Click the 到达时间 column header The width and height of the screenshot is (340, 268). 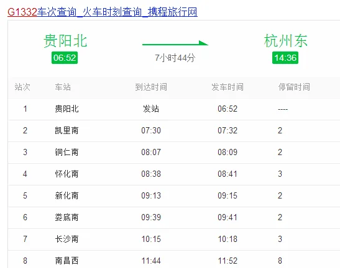[151, 87]
